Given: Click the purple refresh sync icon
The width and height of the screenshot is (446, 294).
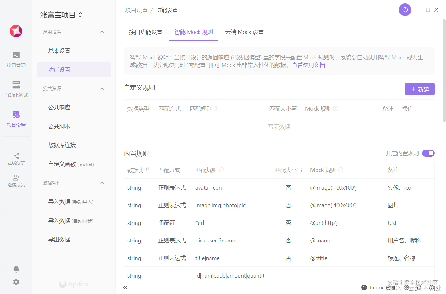Looking at the screenshot, I should [x=405, y=10].
